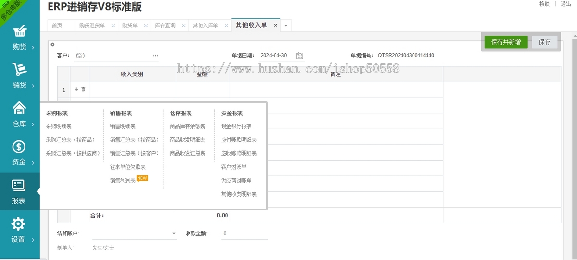
Task: Click the 先生/女士 制单人 text
Action: [103, 248]
